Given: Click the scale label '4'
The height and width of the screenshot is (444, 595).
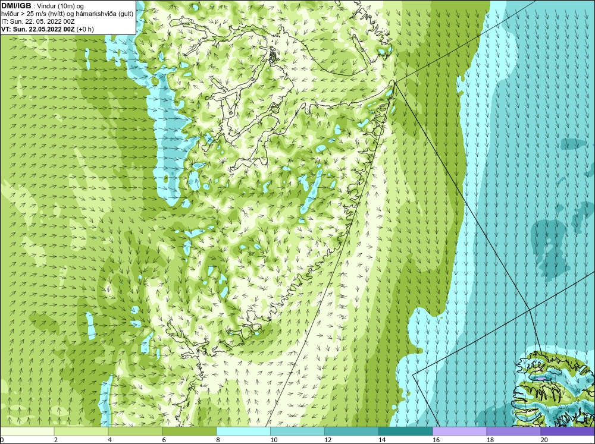Looking at the screenshot, I should coord(109,440).
